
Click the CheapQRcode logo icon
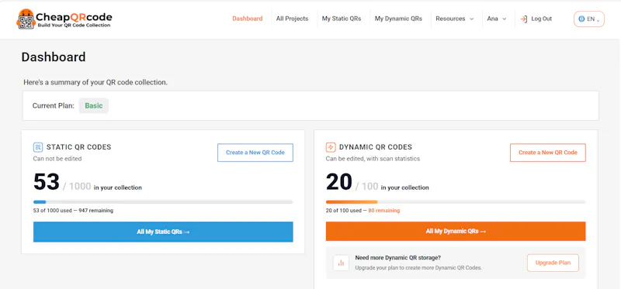(26, 19)
